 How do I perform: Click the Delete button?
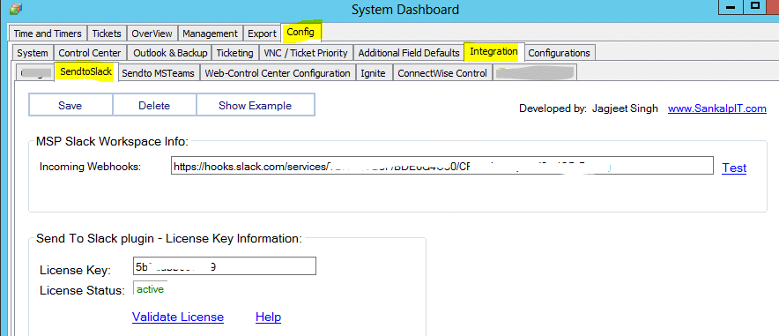tap(154, 105)
